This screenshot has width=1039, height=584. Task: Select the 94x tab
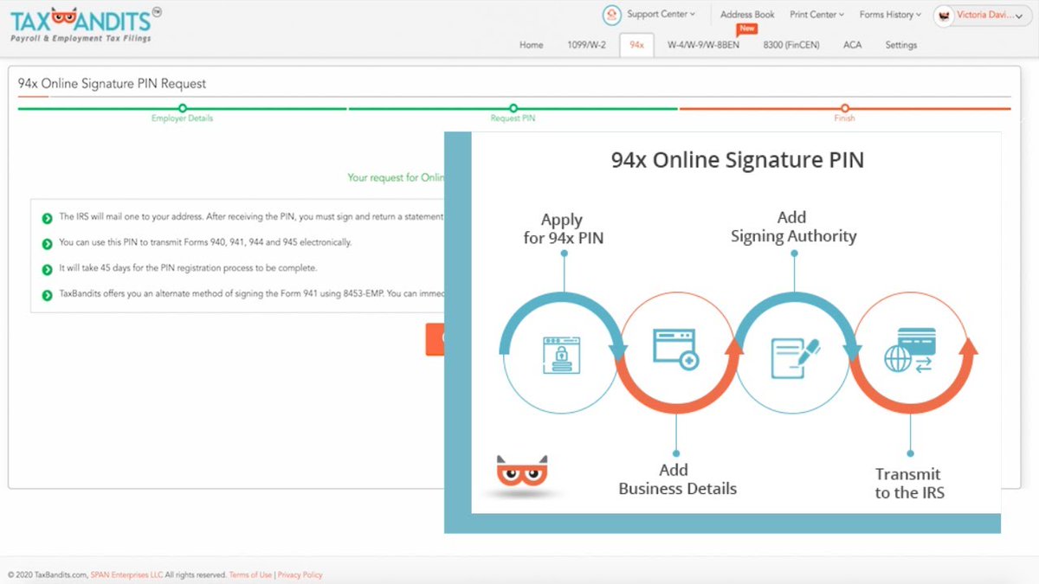tap(636, 45)
